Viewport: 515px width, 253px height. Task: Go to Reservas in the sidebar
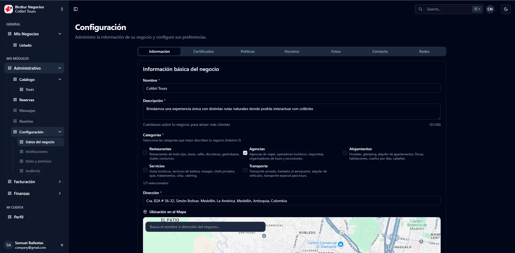pyautogui.click(x=27, y=100)
